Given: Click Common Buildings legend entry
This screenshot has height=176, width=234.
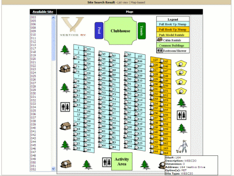Looking at the screenshot, I should [x=173, y=45].
